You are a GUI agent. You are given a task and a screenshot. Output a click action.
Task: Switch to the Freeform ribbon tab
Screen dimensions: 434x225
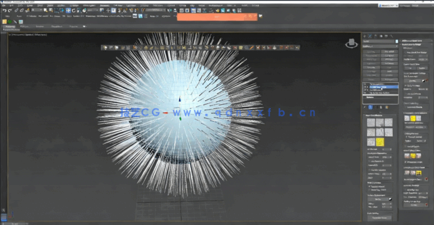(x=24, y=27)
